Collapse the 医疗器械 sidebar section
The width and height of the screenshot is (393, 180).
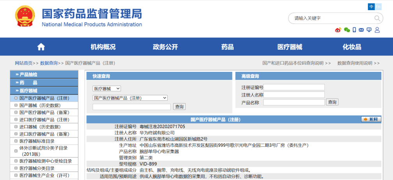point(44,91)
